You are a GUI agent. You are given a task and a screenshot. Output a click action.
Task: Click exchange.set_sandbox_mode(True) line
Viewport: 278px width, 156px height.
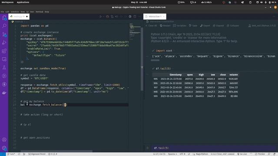tap(43, 68)
